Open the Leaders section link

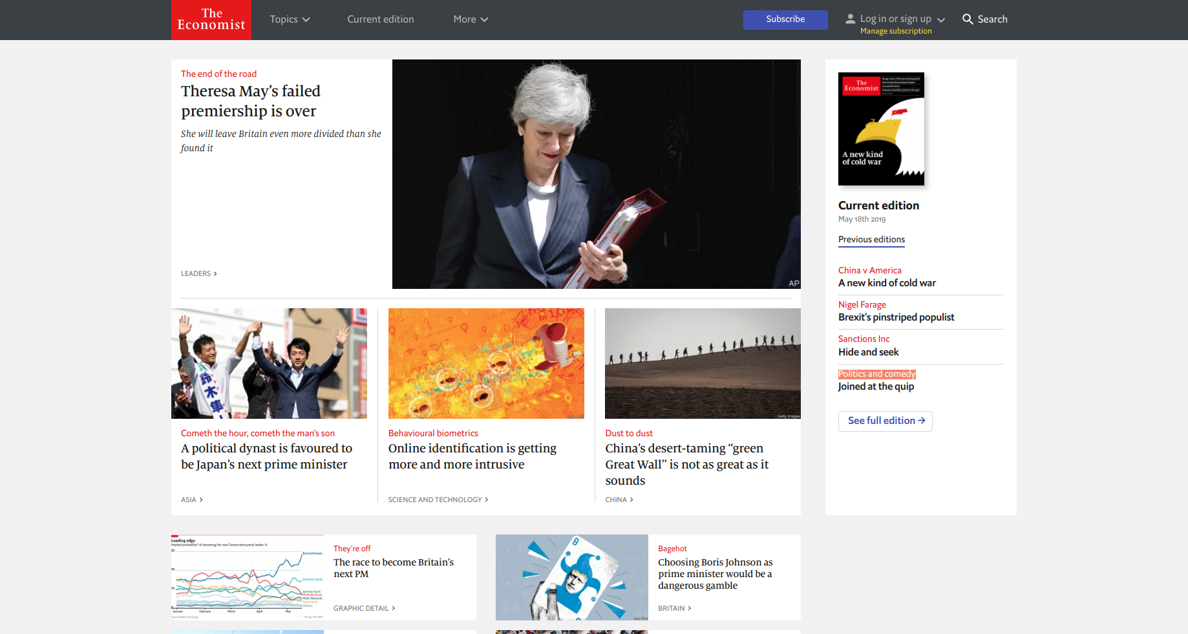pos(198,273)
